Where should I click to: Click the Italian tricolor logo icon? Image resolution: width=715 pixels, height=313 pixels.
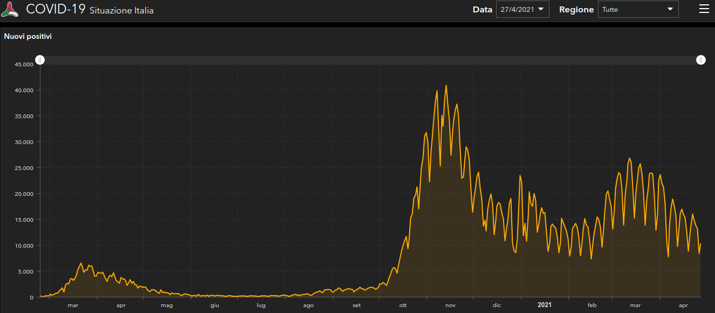pos(10,9)
